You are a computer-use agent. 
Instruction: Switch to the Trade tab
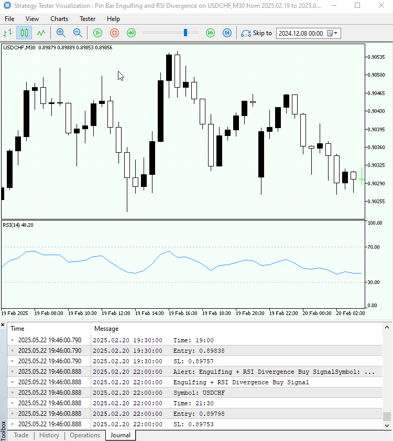[x=21, y=435]
